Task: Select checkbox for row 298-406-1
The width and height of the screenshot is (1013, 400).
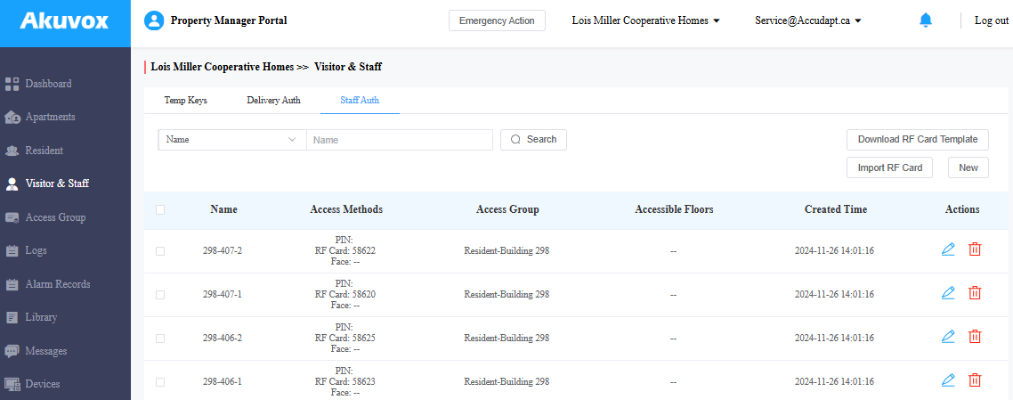Action: [x=160, y=382]
